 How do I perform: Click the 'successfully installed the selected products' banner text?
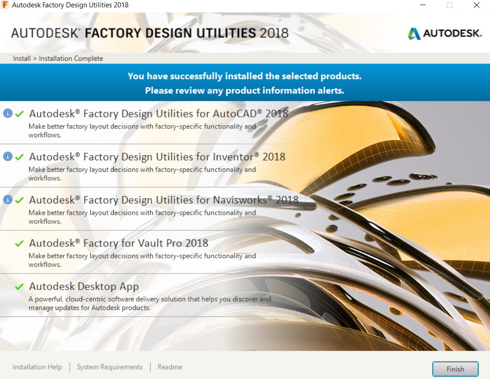245,76
